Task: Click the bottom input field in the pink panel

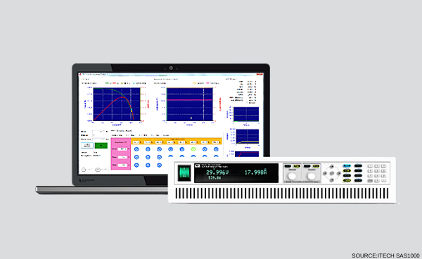Action: coord(122,165)
